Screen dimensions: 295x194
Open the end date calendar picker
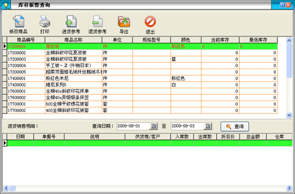point(208,126)
